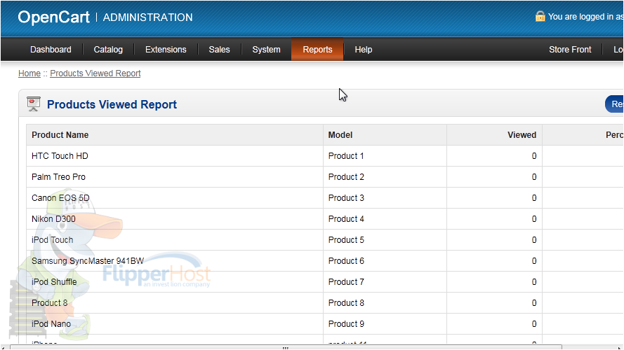Viewport: 624px width, 350px height.
Task: Select the Nikon D300 row name
Action: coord(53,219)
